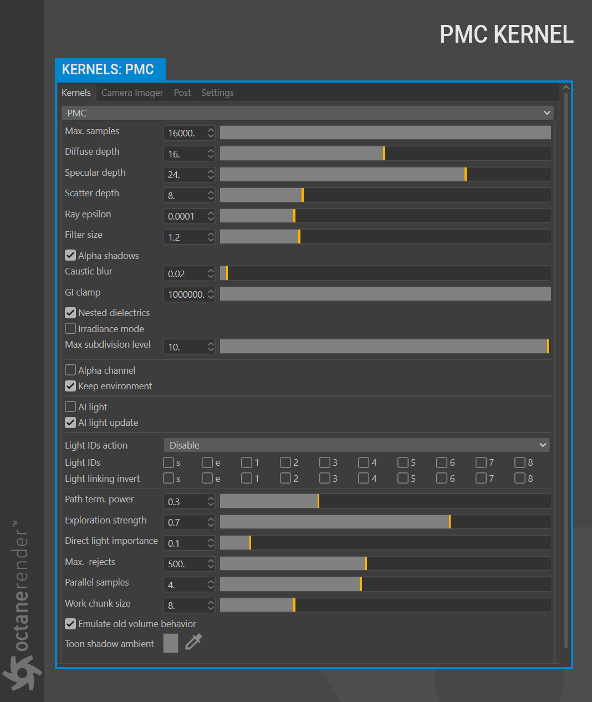Enable Irradiance mode

(x=70, y=328)
